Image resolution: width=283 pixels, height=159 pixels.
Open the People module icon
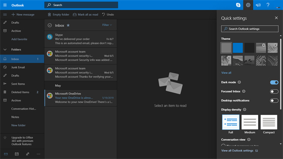coord(27,154)
